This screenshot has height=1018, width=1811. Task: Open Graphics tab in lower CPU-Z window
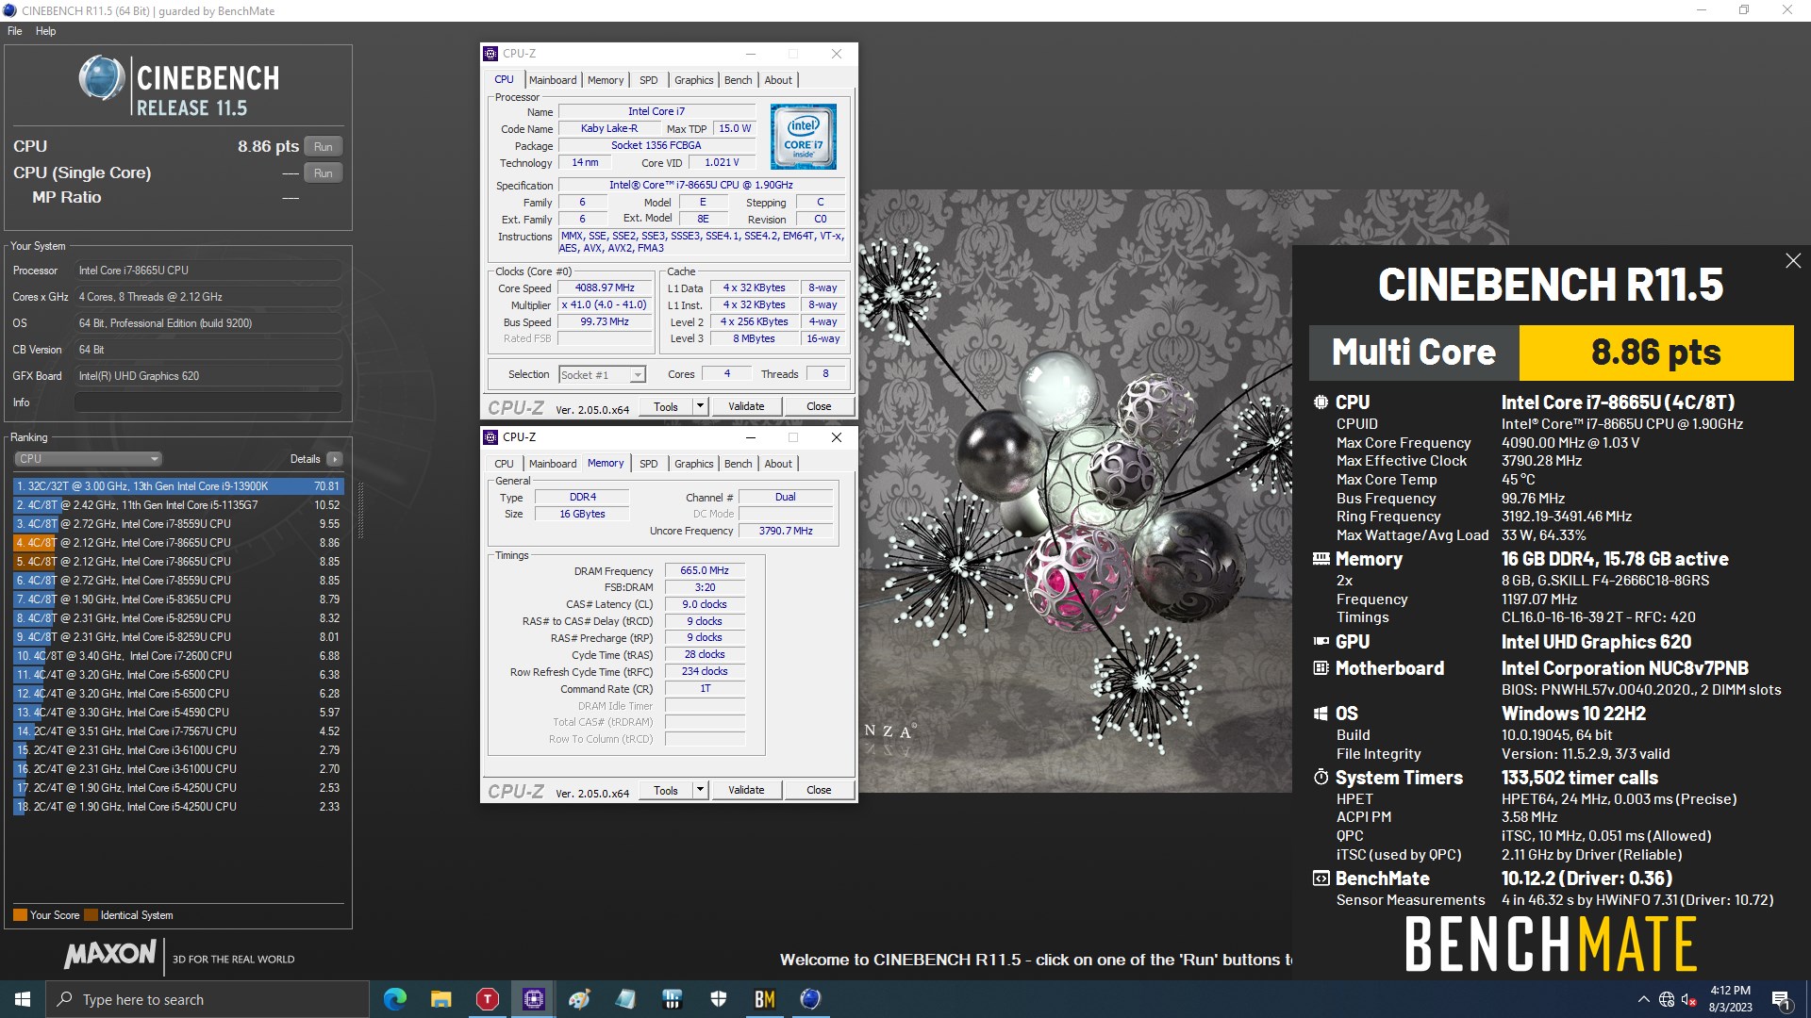tap(694, 464)
